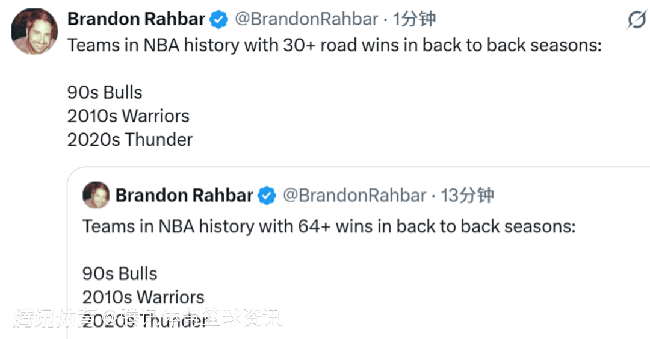
Task: Click the verified badge beside the top author name
Action: pos(218,20)
